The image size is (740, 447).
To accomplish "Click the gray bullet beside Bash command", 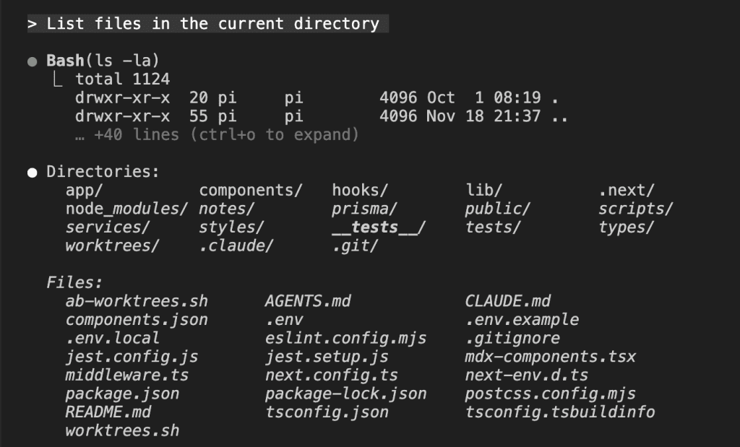I will pyautogui.click(x=32, y=61).
